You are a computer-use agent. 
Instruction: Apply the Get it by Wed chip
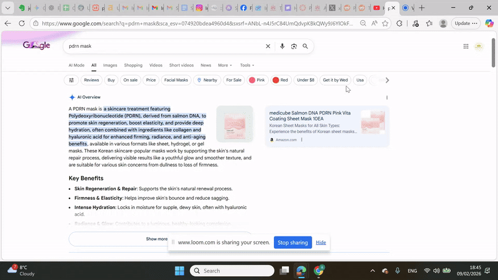[x=335, y=80]
